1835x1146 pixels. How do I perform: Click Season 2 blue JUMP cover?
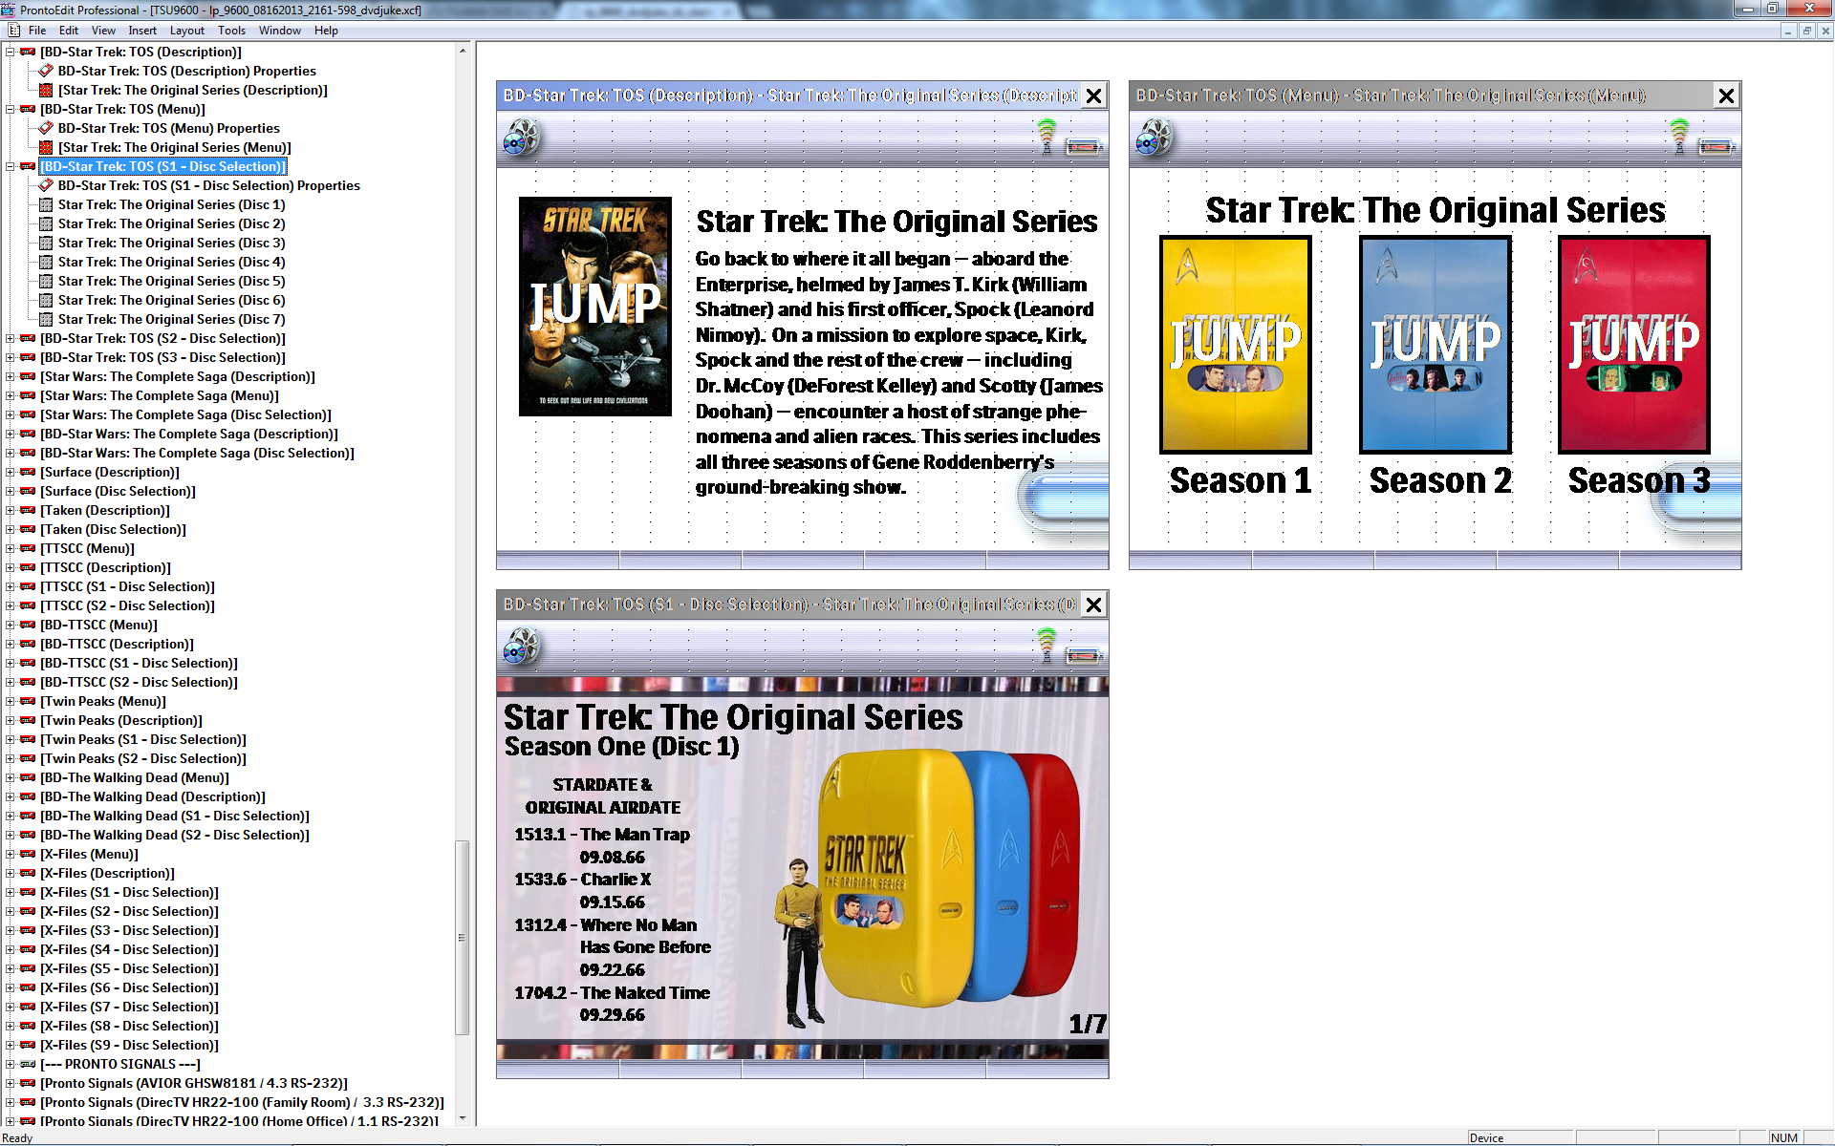point(1435,345)
